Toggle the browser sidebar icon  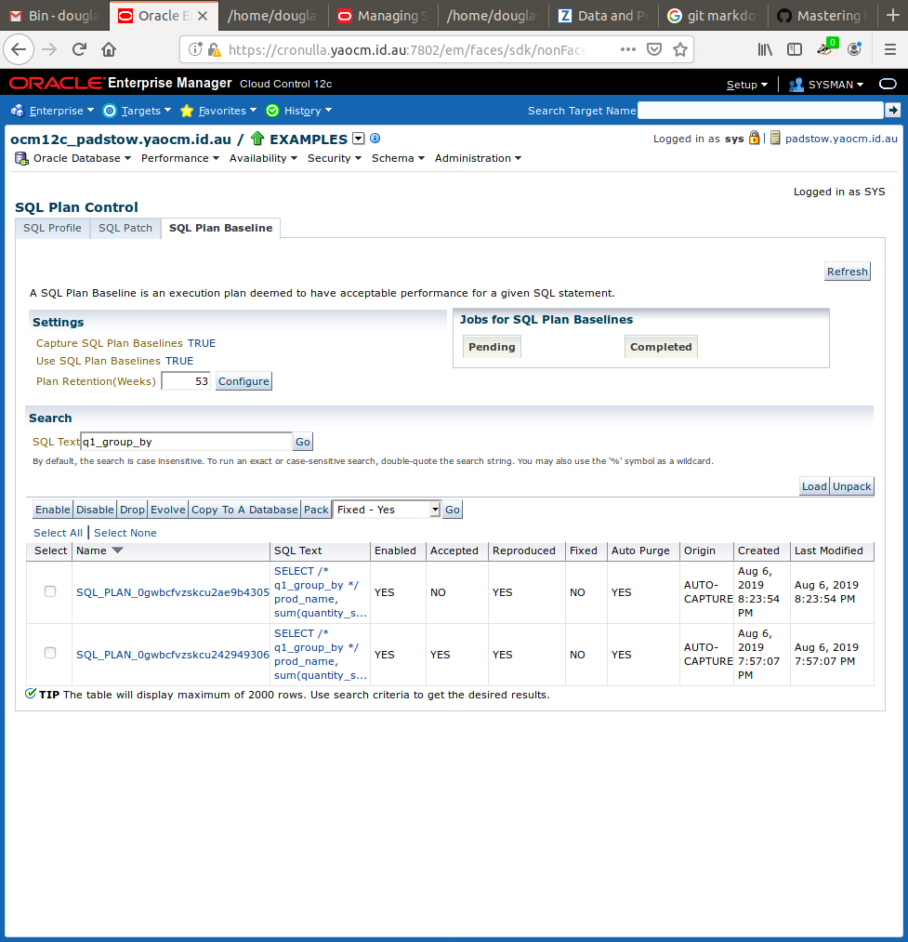pyautogui.click(x=795, y=49)
